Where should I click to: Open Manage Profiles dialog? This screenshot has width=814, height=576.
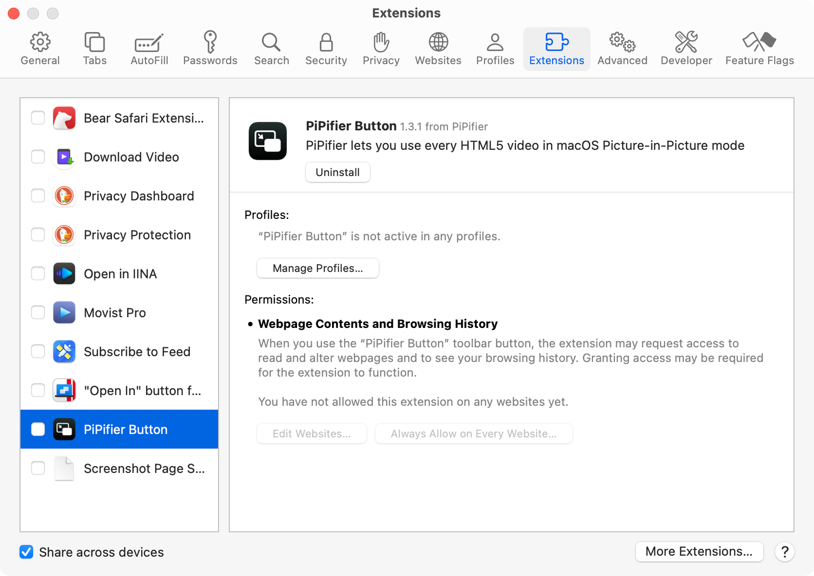click(318, 268)
